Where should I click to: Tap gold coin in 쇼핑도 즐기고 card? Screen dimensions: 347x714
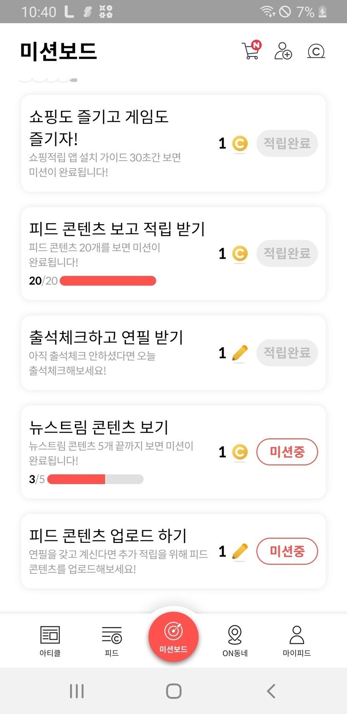(240, 144)
